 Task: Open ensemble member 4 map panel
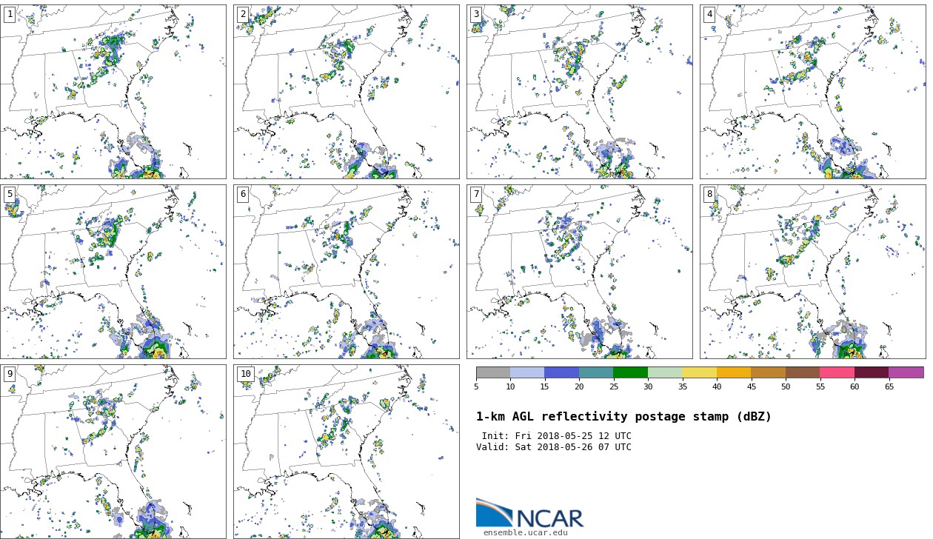click(813, 92)
